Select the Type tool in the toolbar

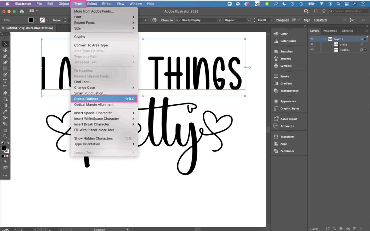(5, 81)
